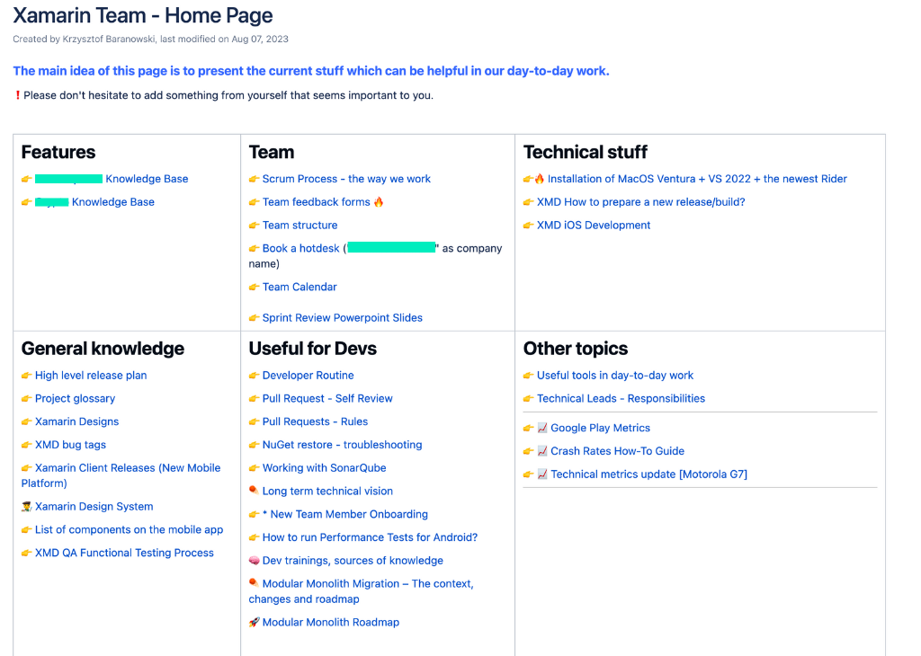Open the Team structure page

point(300,226)
